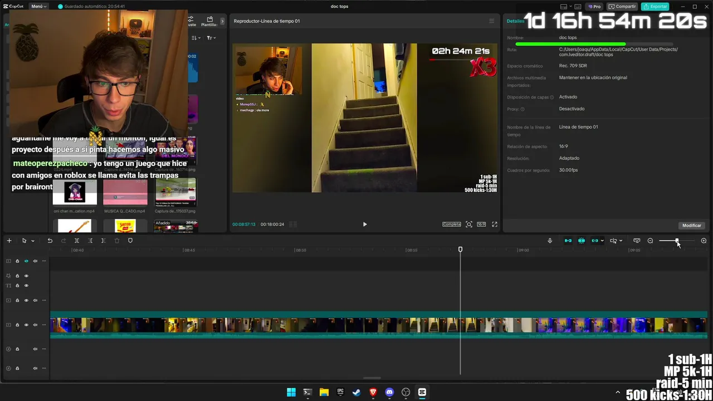Screen dimensions: 713x401
Task: Adjust the timeline zoom slider
Action: click(676, 241)
